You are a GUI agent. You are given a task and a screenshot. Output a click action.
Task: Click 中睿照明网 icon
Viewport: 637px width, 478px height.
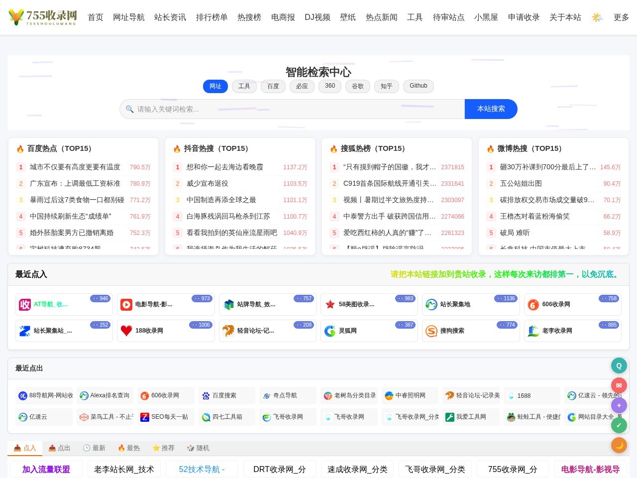click(389, 396)
